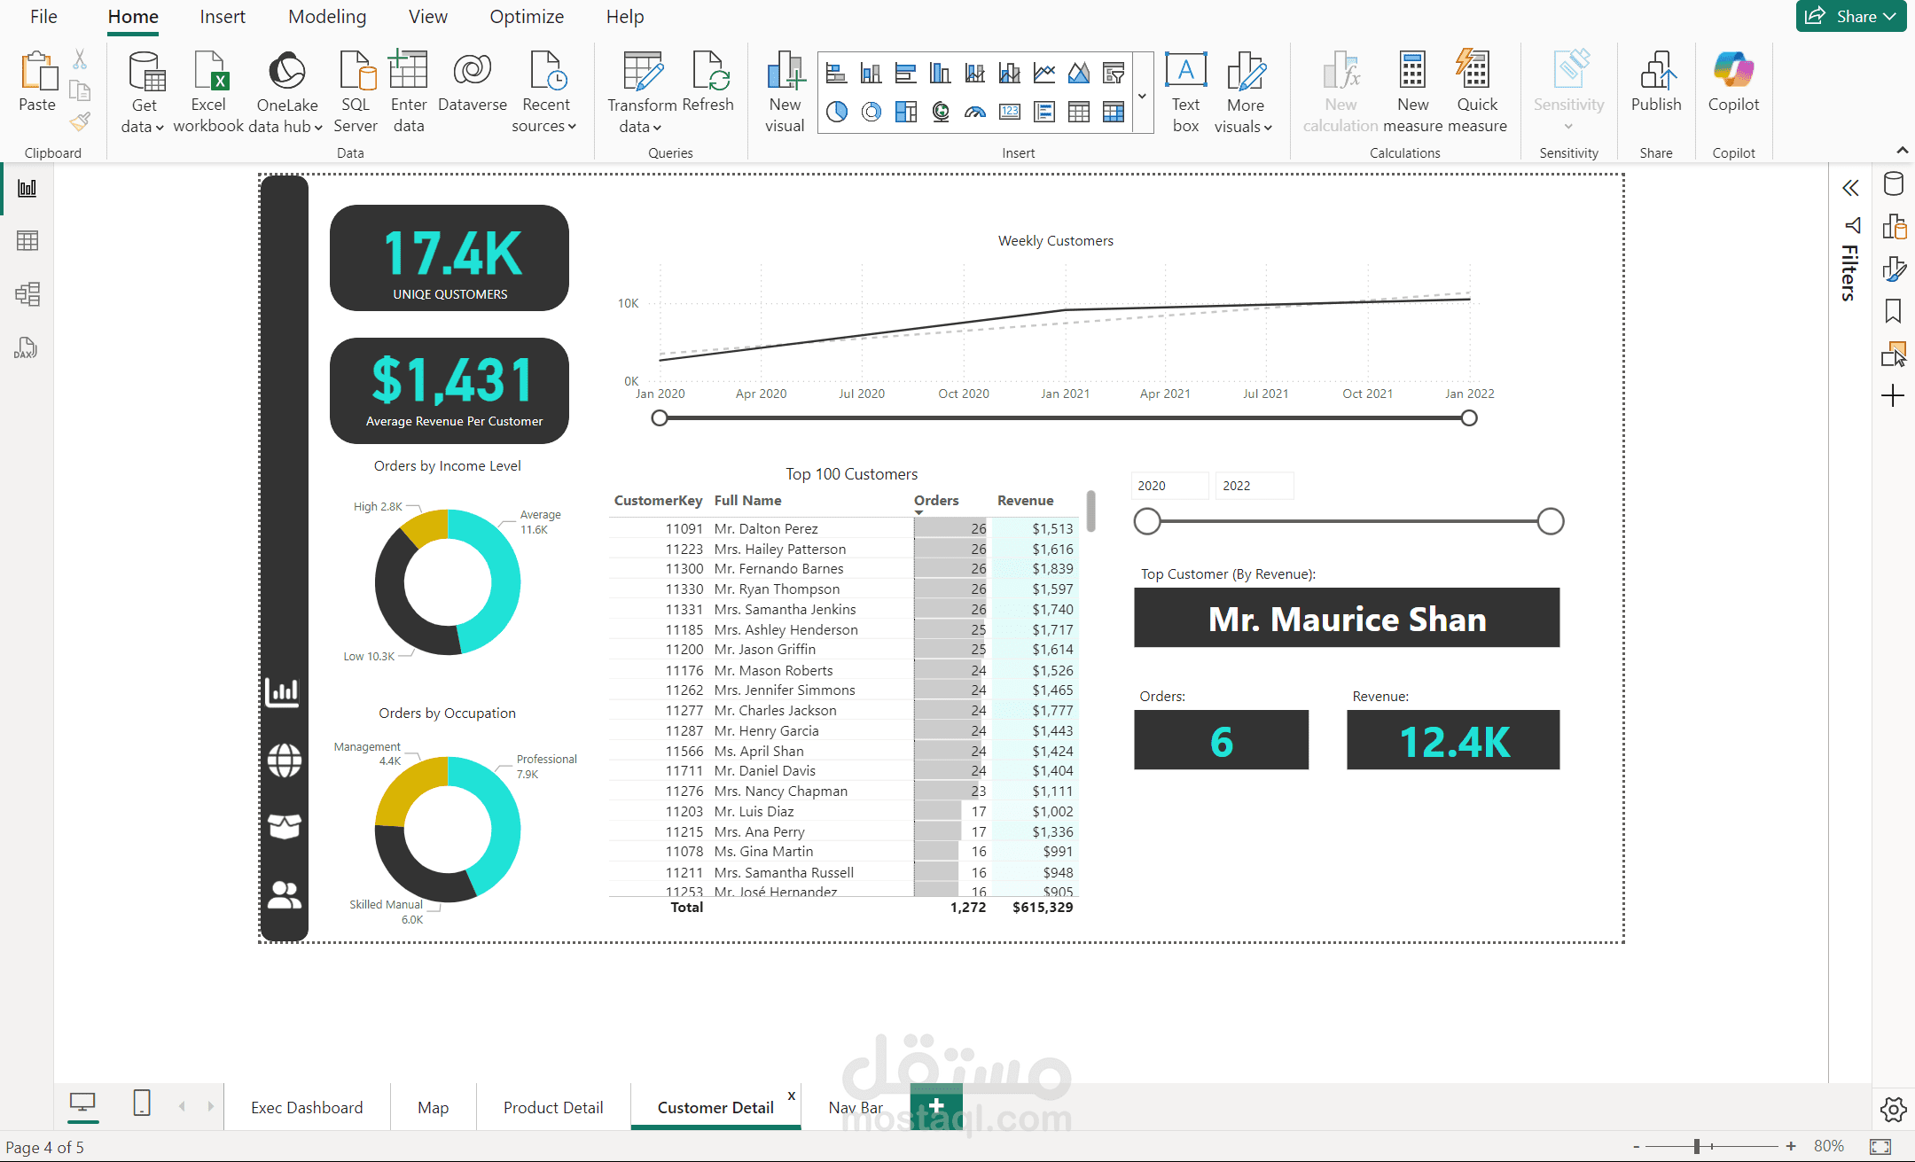The width and height of the screenshot is (1915, 1162).
Task: Create a Quick measure
Action: [x=1477, y=92]
